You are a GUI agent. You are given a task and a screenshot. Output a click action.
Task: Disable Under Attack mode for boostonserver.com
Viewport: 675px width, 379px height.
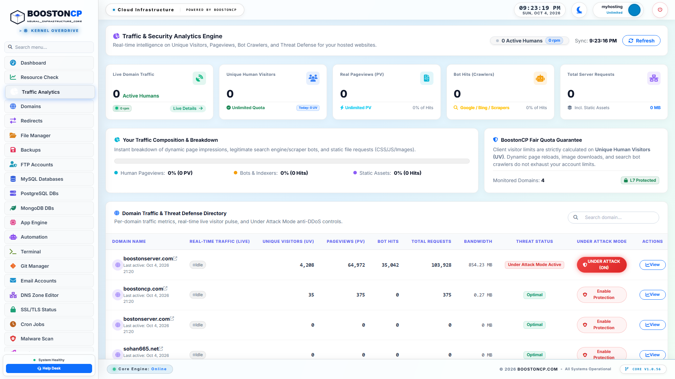coord(602,265)
